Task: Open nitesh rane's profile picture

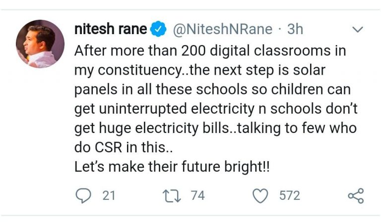Action: click(40, 44)
